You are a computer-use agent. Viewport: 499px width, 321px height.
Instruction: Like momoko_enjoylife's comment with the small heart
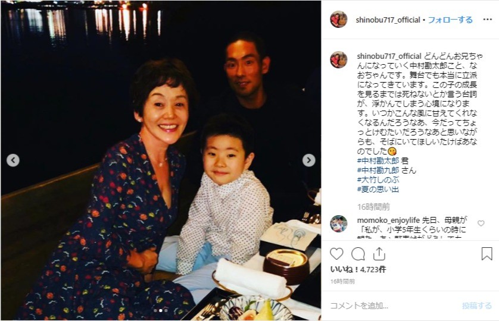point(481,224)
